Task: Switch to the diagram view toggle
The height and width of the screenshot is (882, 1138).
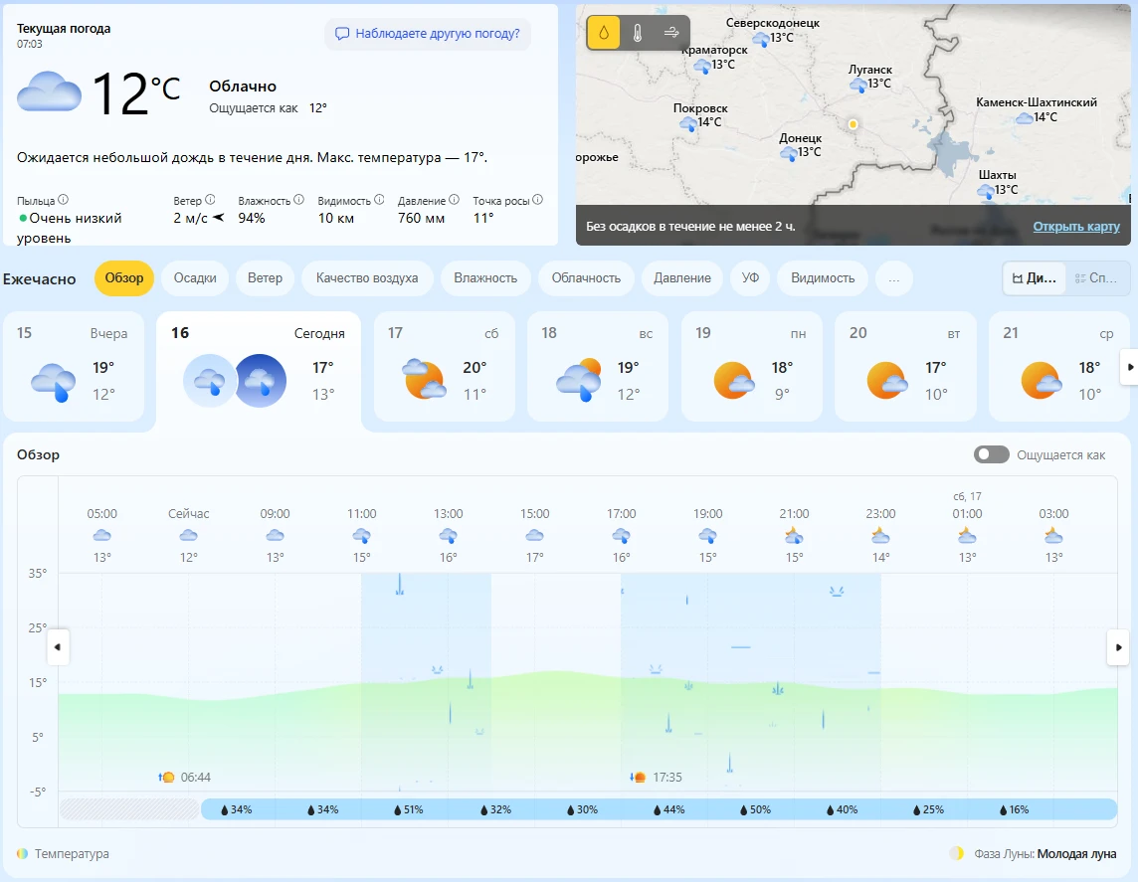Action: coord(1035,278)
